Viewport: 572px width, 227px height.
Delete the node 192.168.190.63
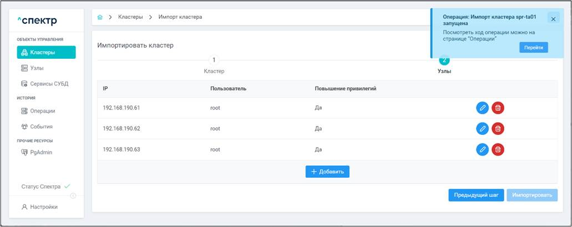click(x=498, y=149)
